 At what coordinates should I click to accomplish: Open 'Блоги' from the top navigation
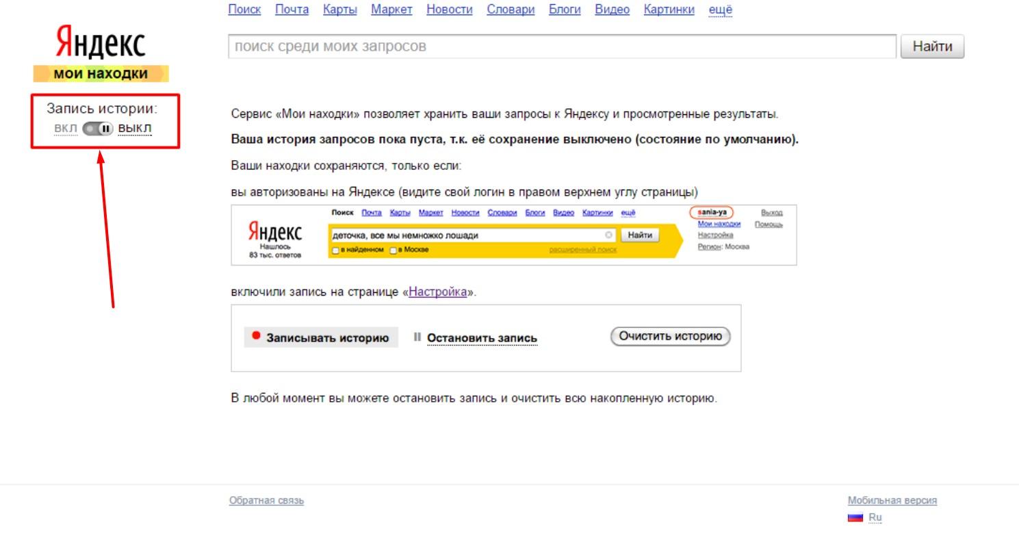click(x=565, y=10)
